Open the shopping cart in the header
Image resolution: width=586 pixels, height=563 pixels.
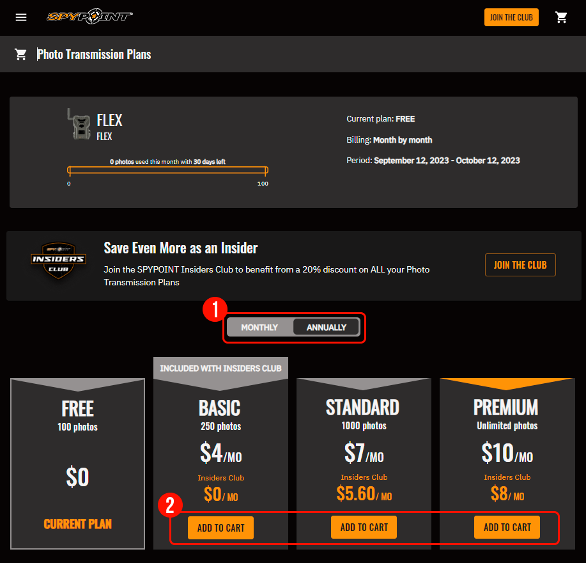pyautogui.click(x=561, y=17)
